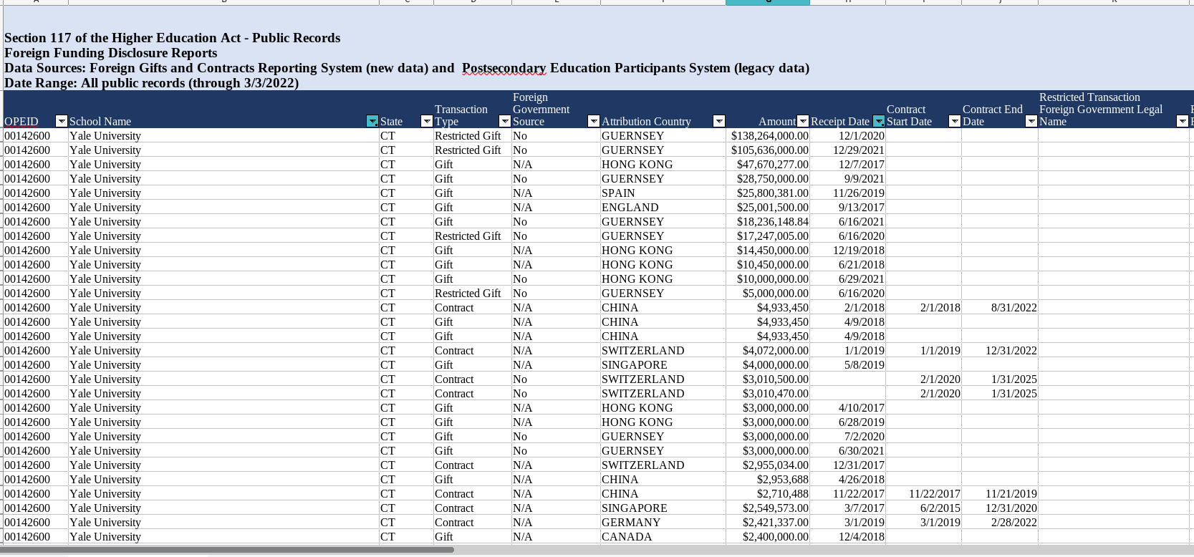
Task: Select the receipt date 12/31/2017 cell
Action: coord(848,465)
